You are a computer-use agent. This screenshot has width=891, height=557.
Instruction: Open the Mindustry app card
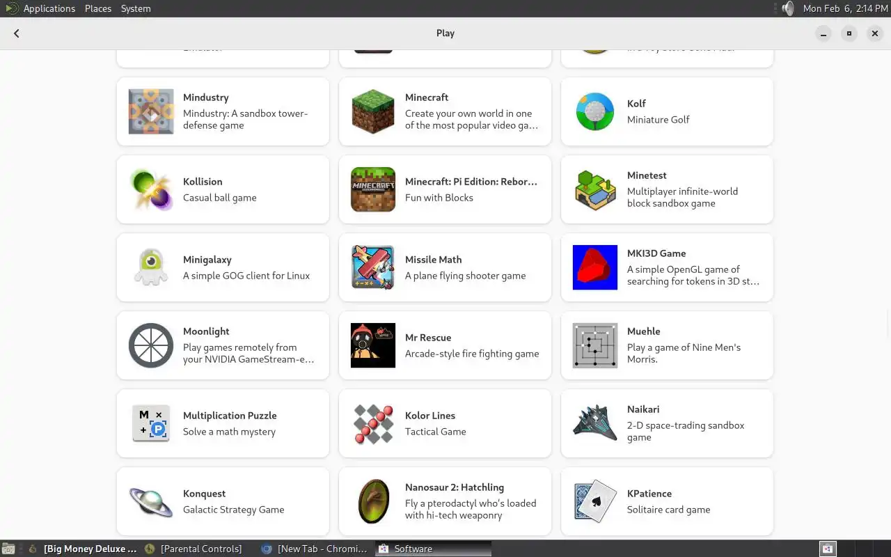[223, 111]
